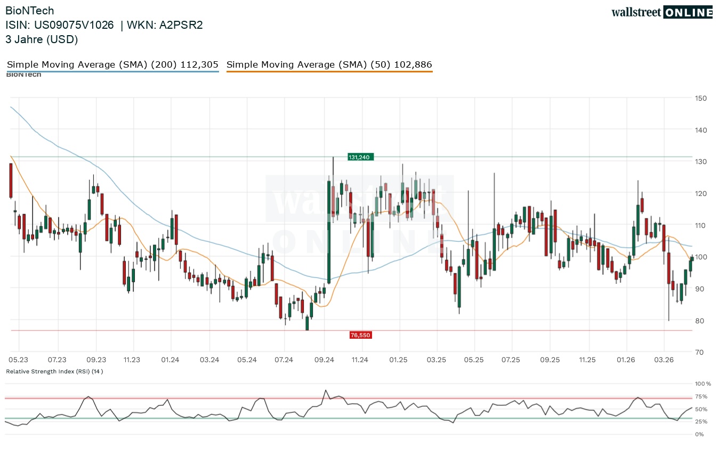This screenshot has height=449, width=719.
Task: Toggle the SMA (200) legend entry
Action: coord(112,64)
